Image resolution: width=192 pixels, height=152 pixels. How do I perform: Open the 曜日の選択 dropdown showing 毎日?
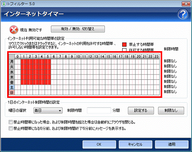[x=48, y=111]
